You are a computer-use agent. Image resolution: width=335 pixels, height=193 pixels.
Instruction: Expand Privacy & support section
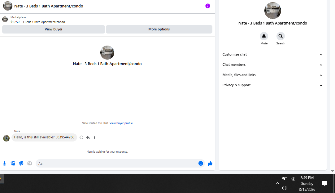273,85
